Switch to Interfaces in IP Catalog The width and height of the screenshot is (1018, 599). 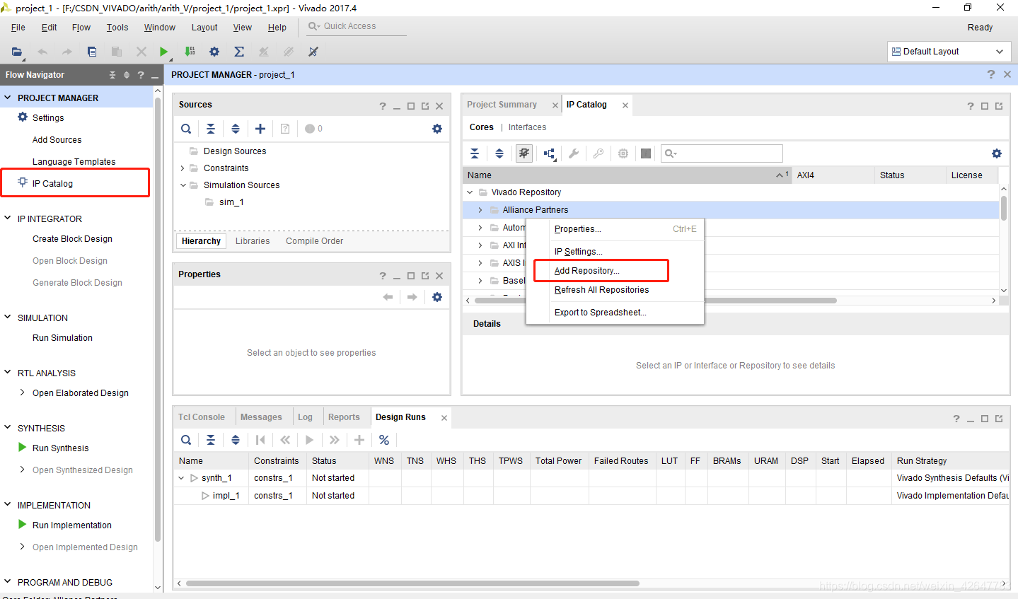[527, 127]
